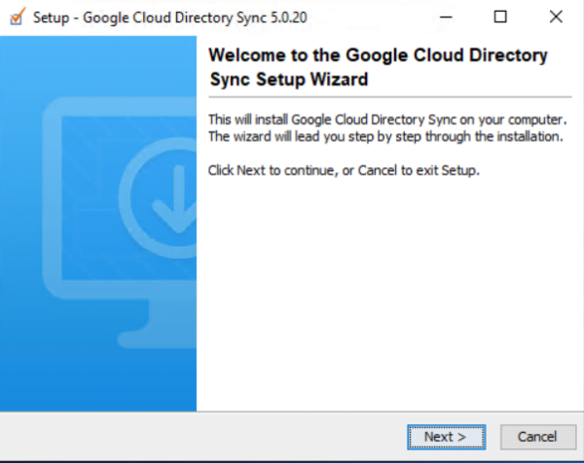This screenshot has height=463, width=584.
Task: Click the "Welcome to the Google Cloud Directory" heading
Action: [x=378, y=55]
